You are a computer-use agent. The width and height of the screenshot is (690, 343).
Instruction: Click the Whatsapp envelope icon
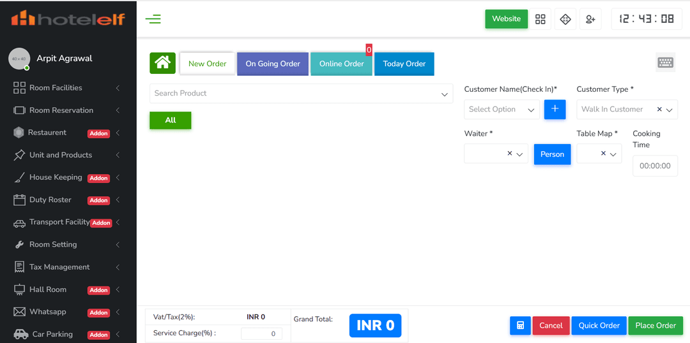coord(19,312)
